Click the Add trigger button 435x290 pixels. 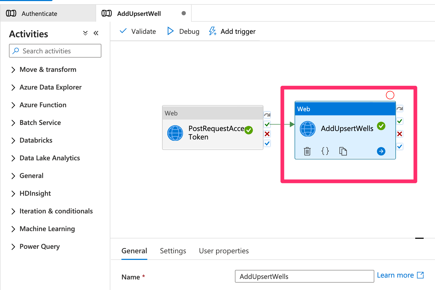pos(232,31)
